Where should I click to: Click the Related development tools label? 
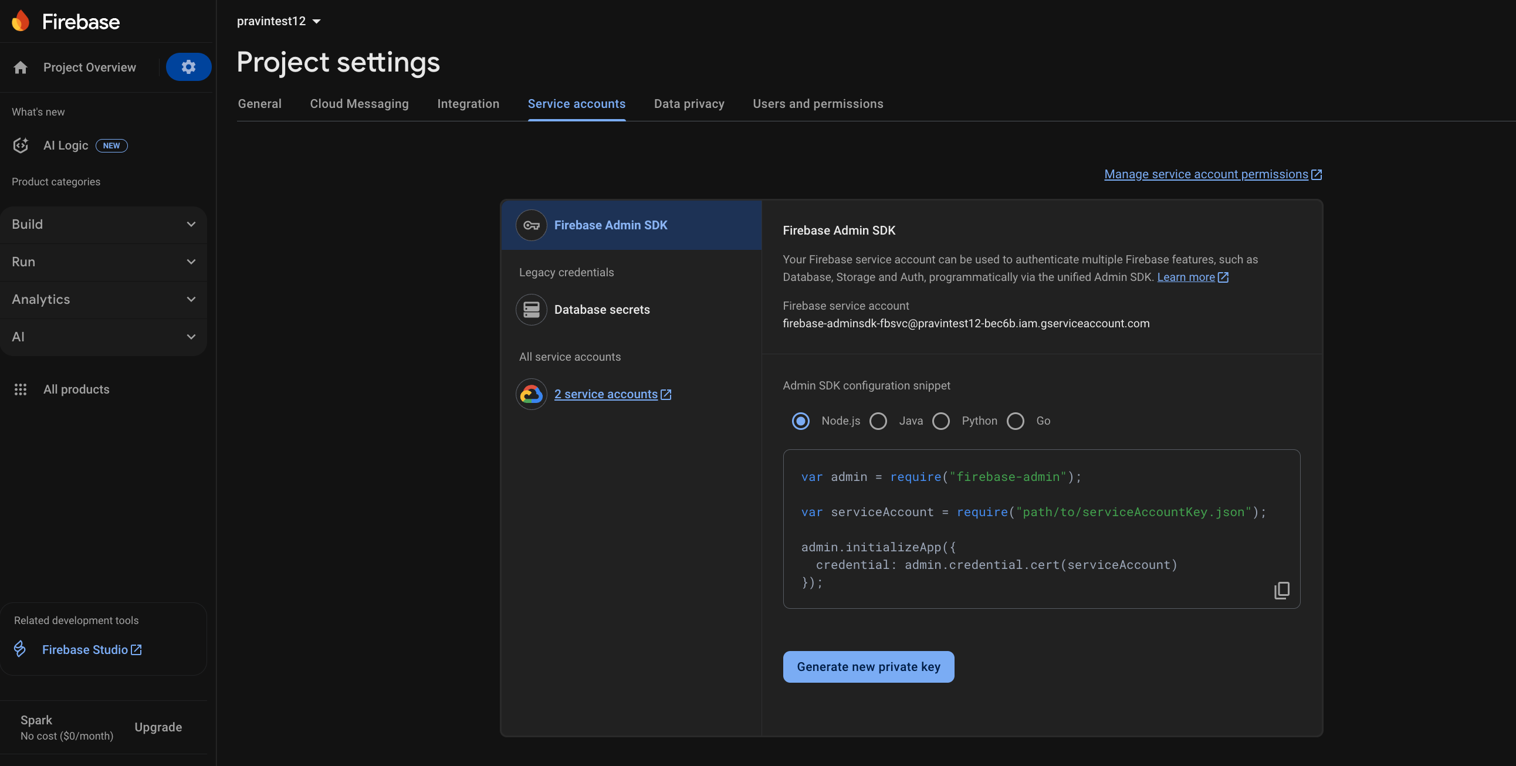[x=76, y=621]
